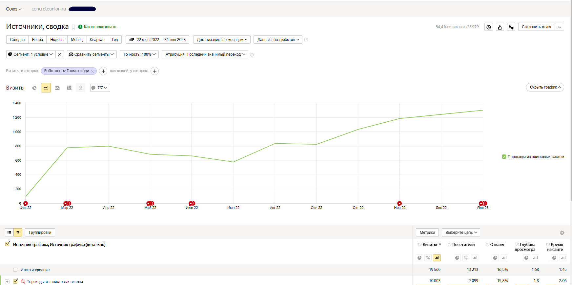Image resolution: width=572 pixels, height=285 pixels.
Task: Click the export report icon
Action: coord(500,27)
